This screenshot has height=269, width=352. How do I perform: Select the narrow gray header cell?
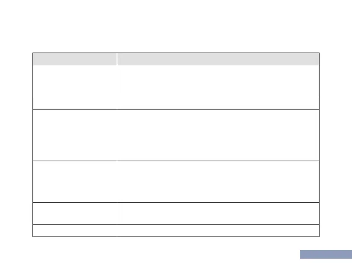75,59
